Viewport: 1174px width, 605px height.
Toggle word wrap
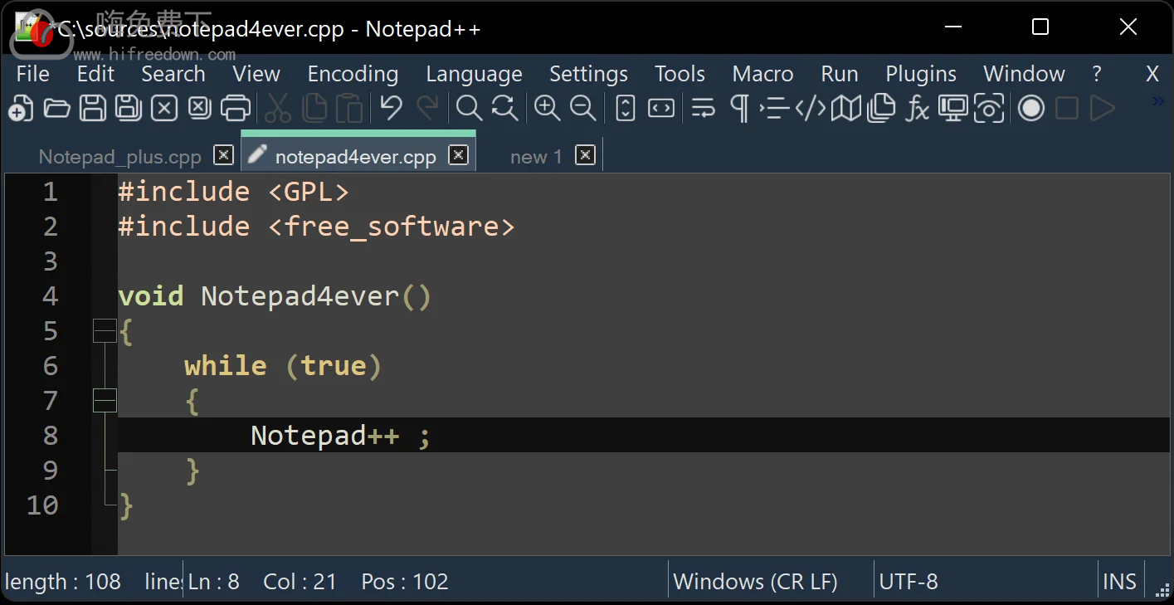tap(704, 108)
